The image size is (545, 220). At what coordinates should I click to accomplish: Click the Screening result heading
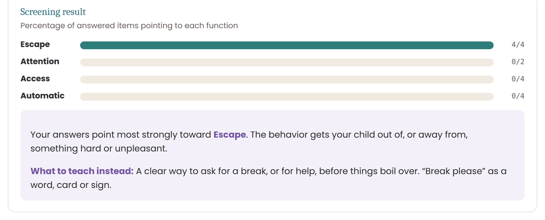click(53, 12)
